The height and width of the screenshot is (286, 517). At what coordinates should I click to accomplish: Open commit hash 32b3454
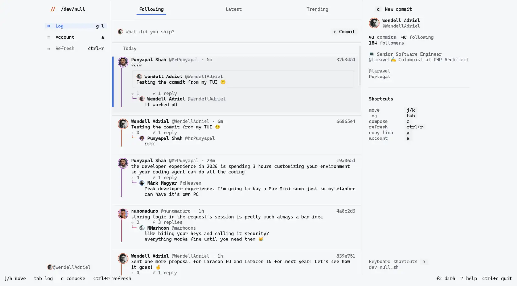click(346, 60)
